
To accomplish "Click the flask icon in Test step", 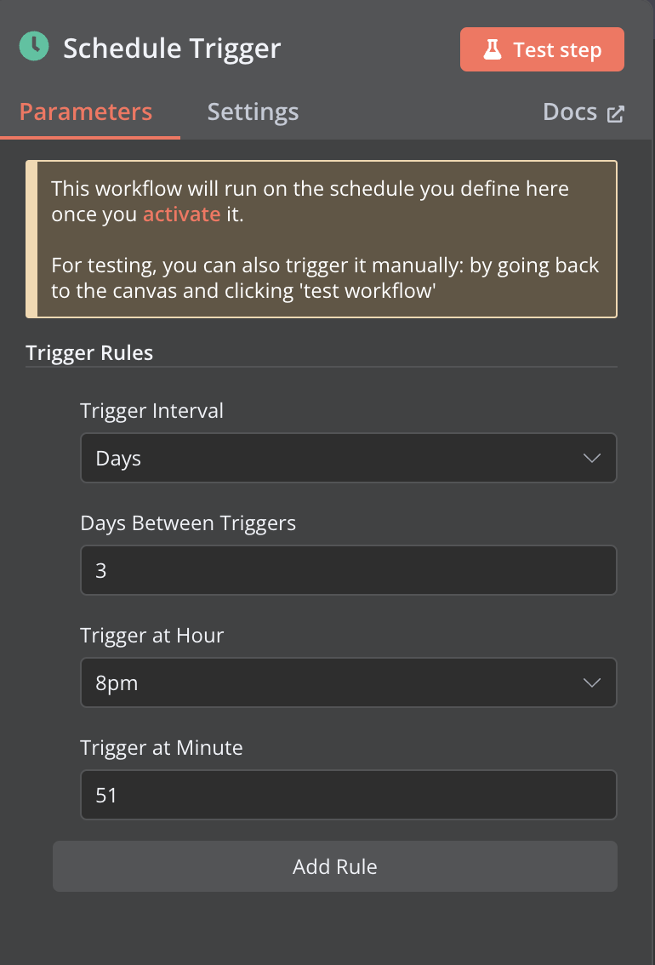I will 493,50.
